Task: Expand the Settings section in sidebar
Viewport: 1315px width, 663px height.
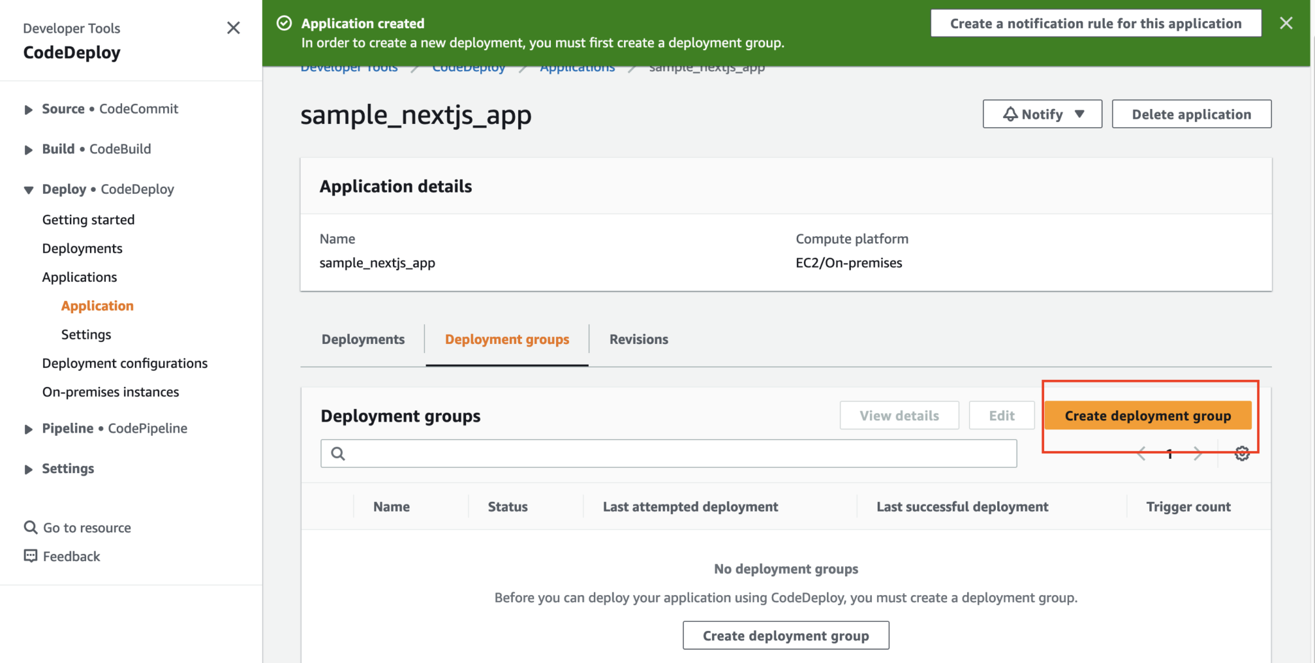Action: coord(28,469)
